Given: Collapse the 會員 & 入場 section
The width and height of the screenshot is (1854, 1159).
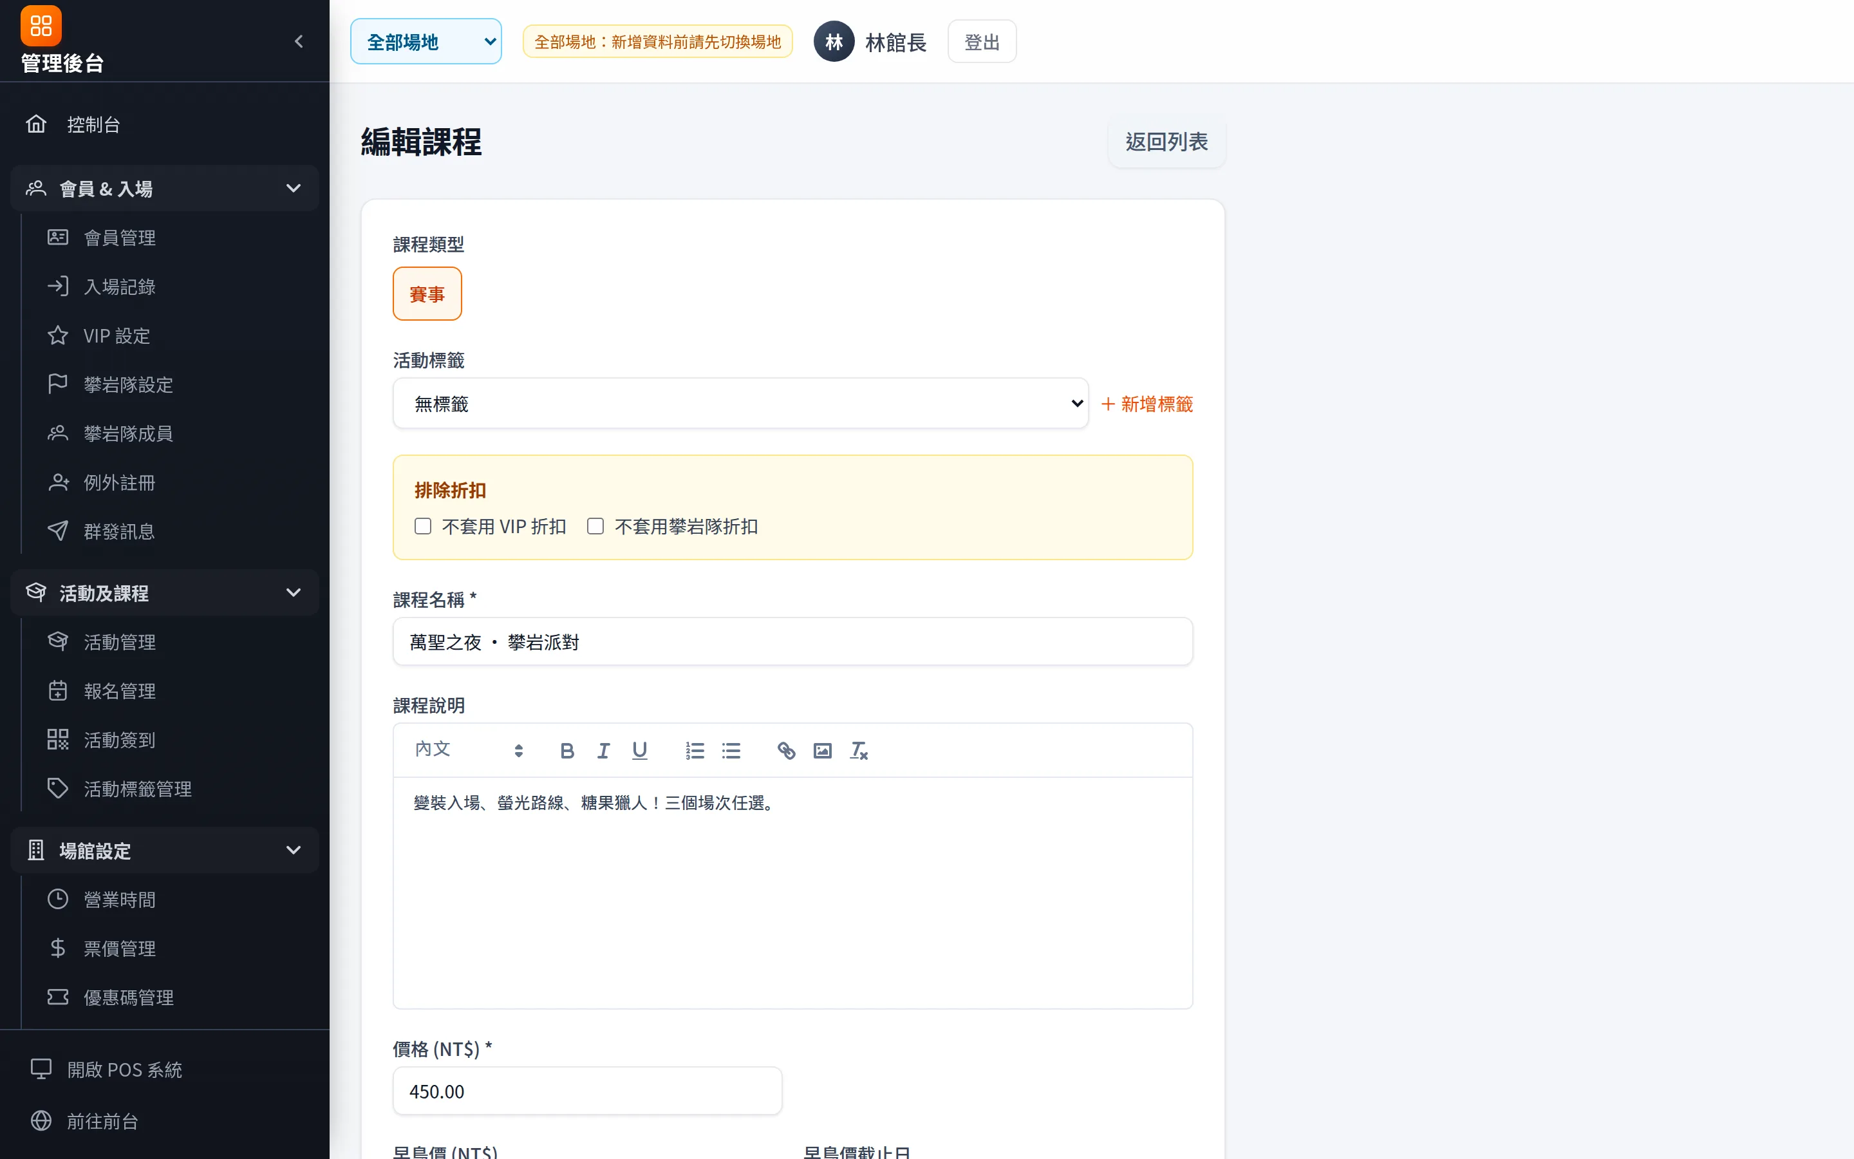Looking at the screenshot, I should tap(165, 188).
